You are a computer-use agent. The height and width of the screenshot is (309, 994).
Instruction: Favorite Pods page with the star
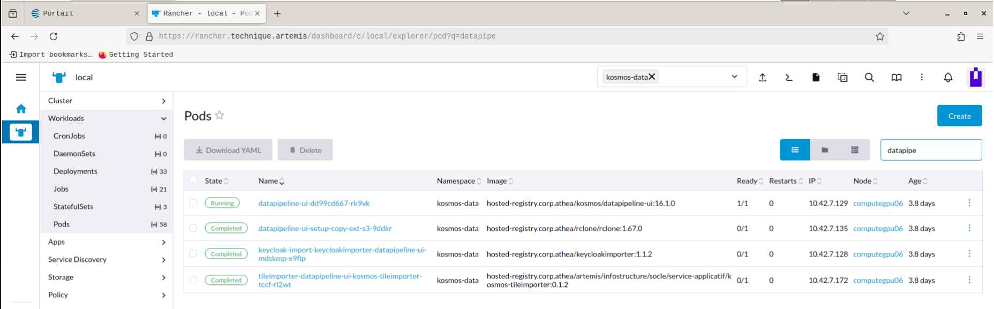point(220,115)
